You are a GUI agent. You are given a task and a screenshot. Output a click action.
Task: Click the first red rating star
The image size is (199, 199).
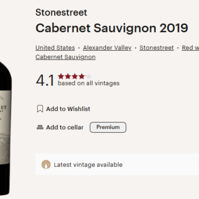[x=61, y=76]
